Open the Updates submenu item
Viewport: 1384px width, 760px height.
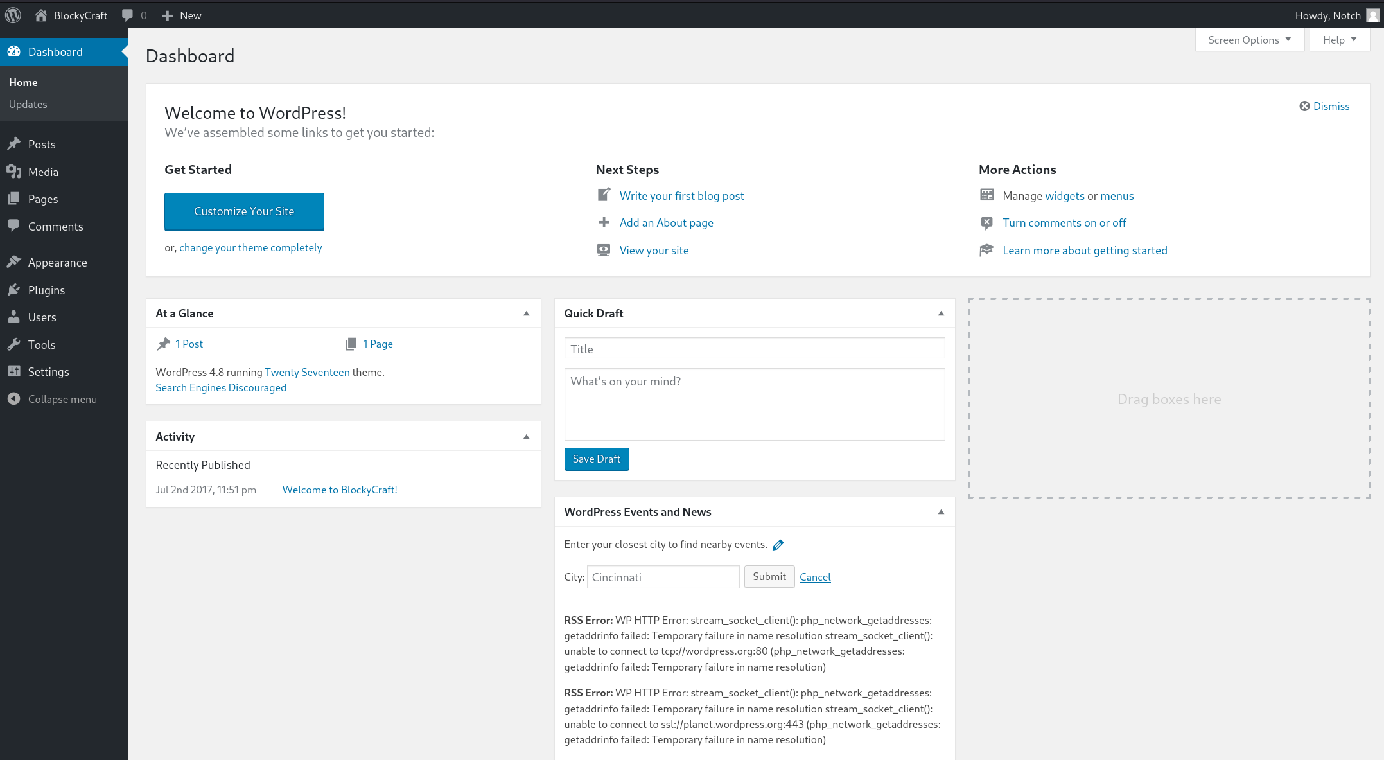(x=28, y=104)
